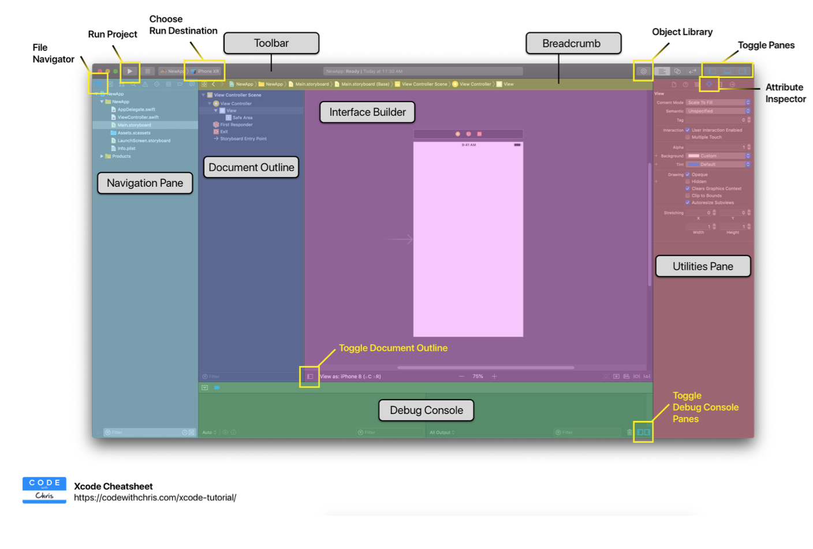
Task: Open related items grid in breadcrumb bar
Action: (204, 84)
